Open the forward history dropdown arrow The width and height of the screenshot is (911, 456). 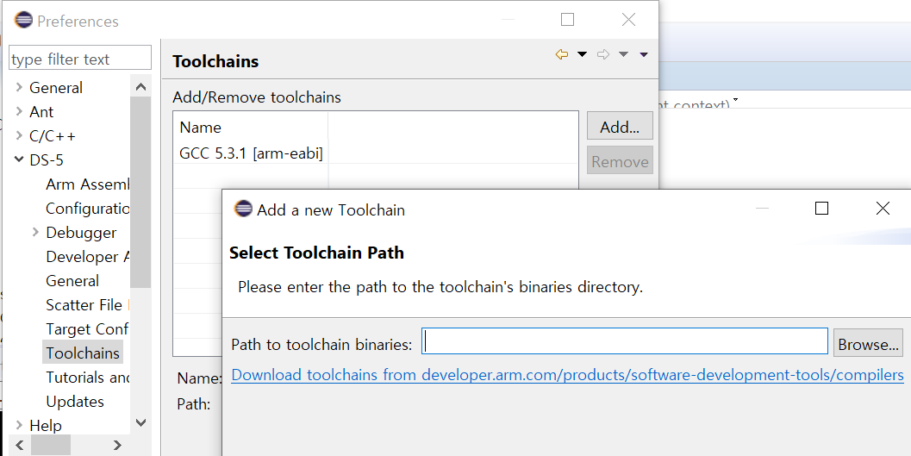click(623, 54)
